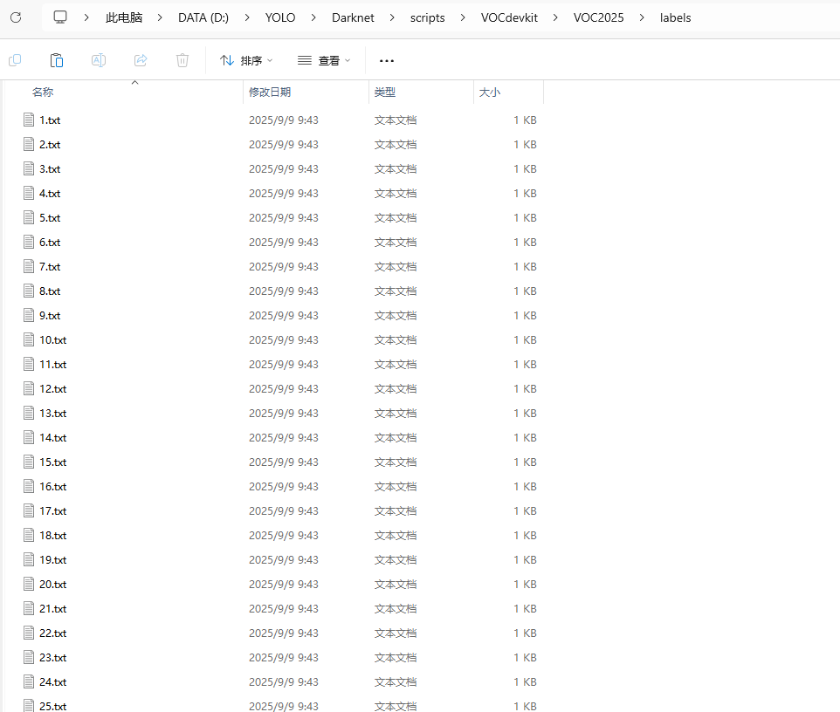Select file 17.txt
Image resolution: width=840 pixels, height=712 pixels.
click(x=53, y=511)
